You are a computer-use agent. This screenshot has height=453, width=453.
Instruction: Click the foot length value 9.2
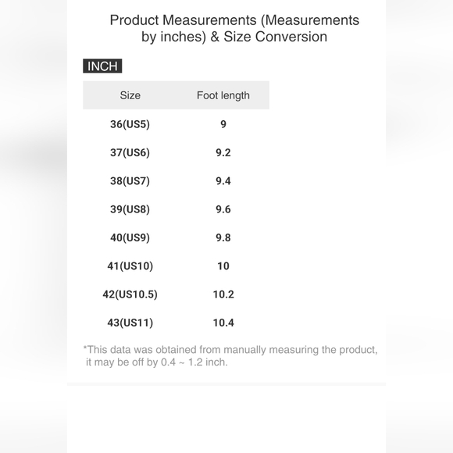point(223,152)
